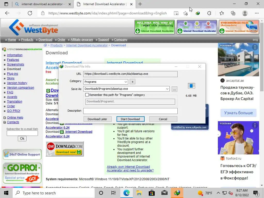This screenshot has width=264, height=198.
Task: Switch to the internet download accelerator search tab
Action: point(43,4)
